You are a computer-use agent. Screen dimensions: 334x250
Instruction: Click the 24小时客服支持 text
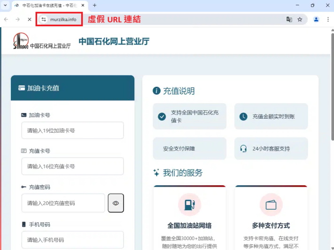coord(271,149)
